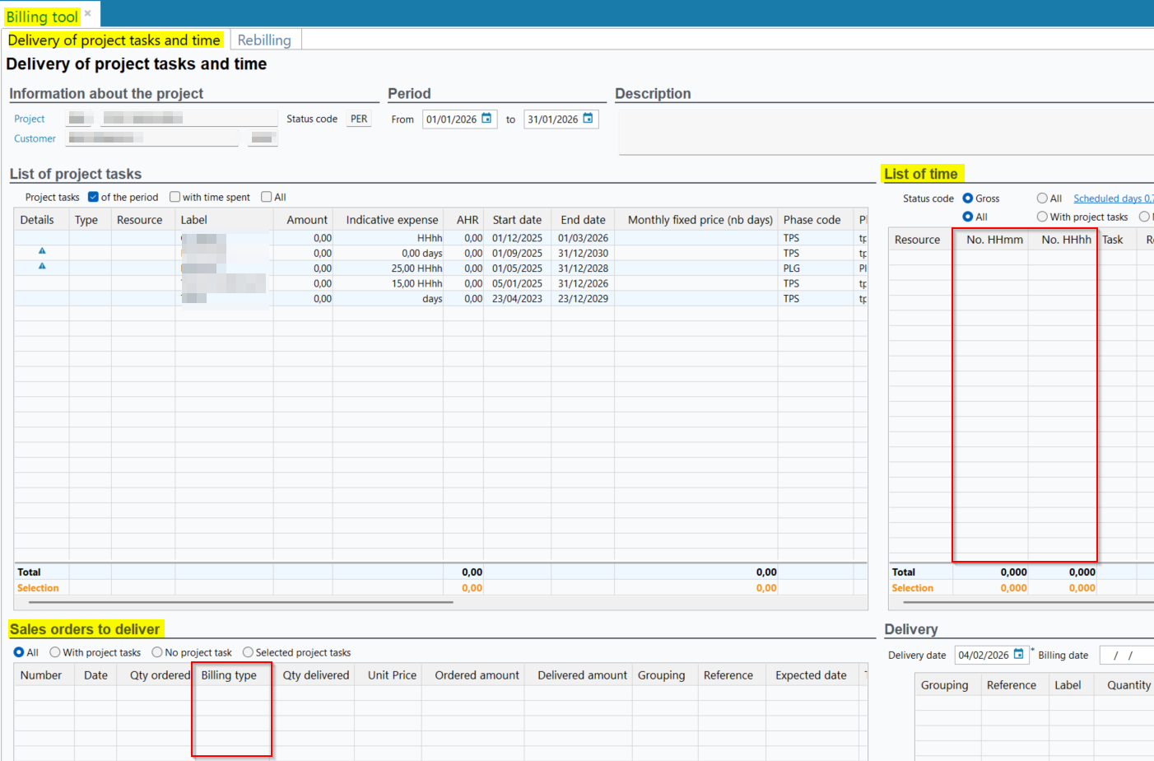Choose 'No project task' sales orders filter
The height and width of the screenshot is (761, 1154).
point(157,652)
